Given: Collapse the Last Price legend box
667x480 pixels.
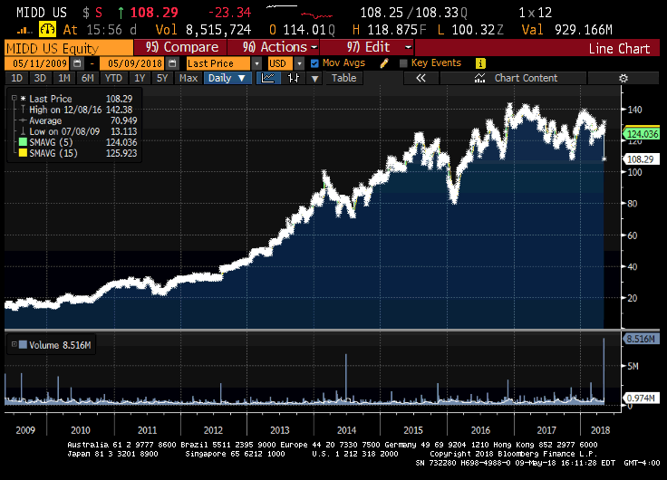Looking at the screenshot, I should tap(14, 98).
